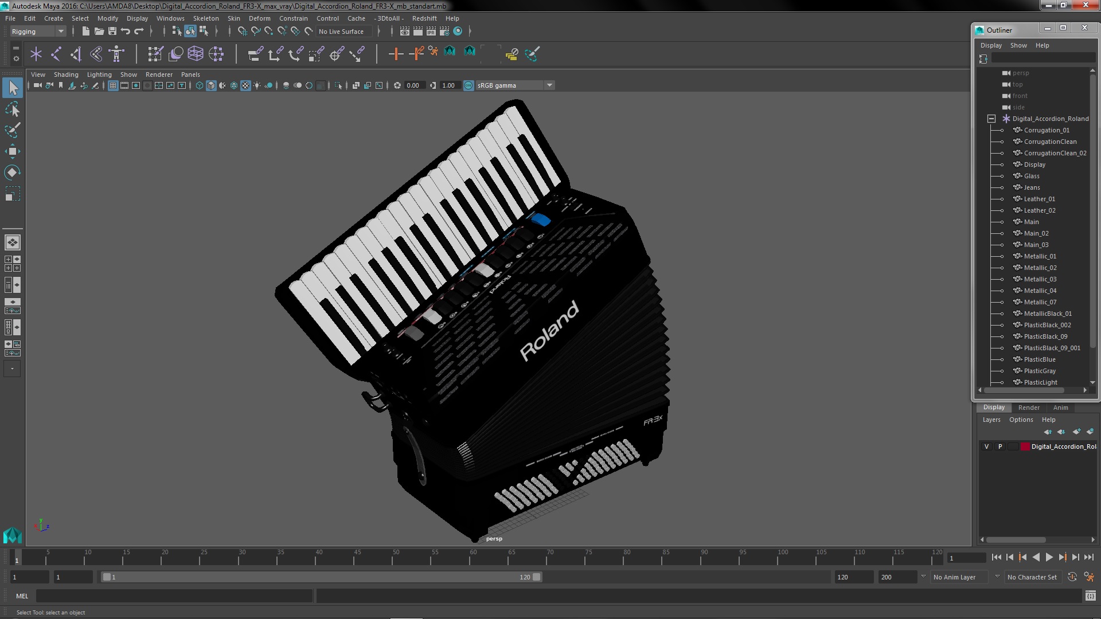Viewport: 1101px width, 619px height.
Task: Go to start of playback range
Action: (x=997, y=557)
